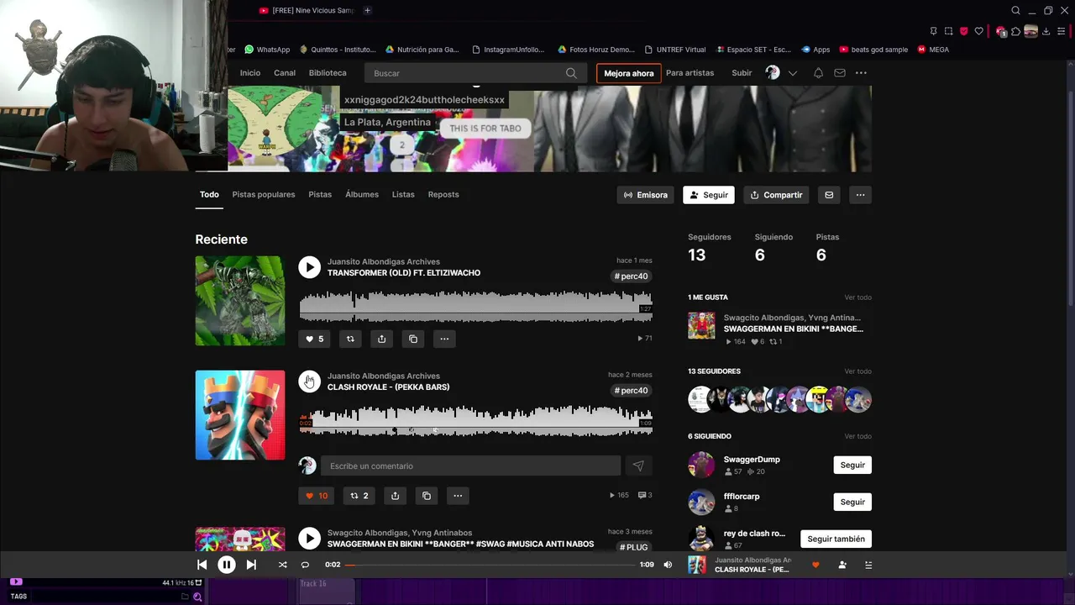Open the nav bar more menu

point(861,73)
